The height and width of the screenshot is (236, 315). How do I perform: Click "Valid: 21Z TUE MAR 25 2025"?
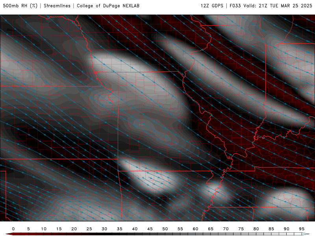click(x=278, y=6)
